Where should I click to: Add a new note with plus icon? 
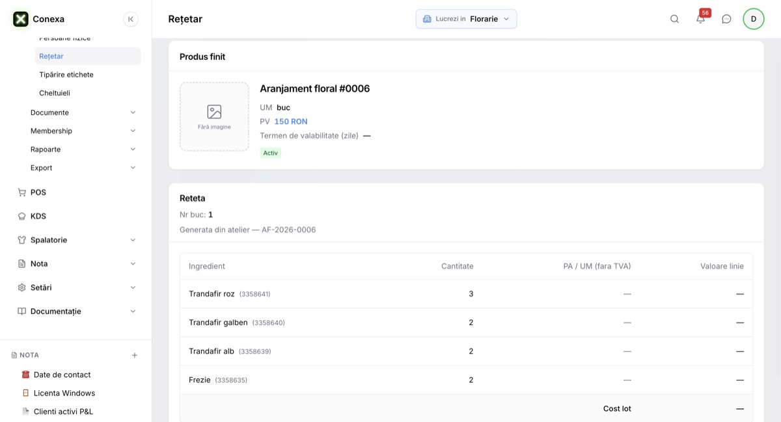tap(135, 355)
